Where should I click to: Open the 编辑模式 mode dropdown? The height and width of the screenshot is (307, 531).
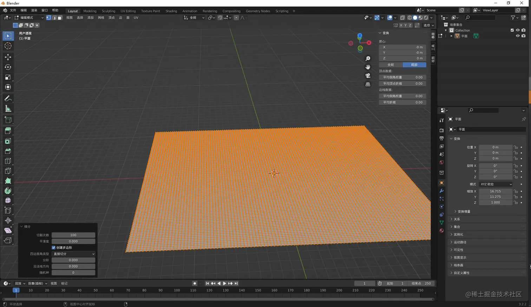pyautogui.click(x=29, y=18)
